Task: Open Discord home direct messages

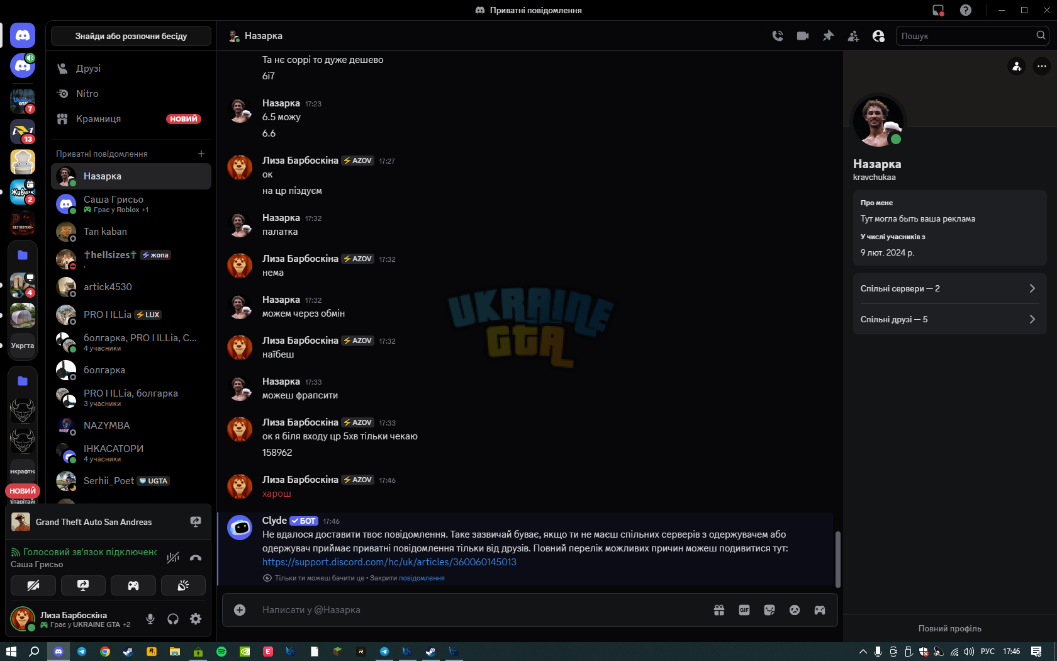Action: [x=23, y=35]
